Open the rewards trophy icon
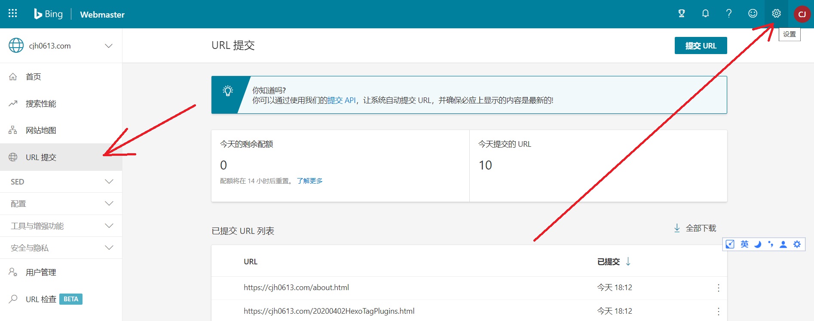 (682, 13)
